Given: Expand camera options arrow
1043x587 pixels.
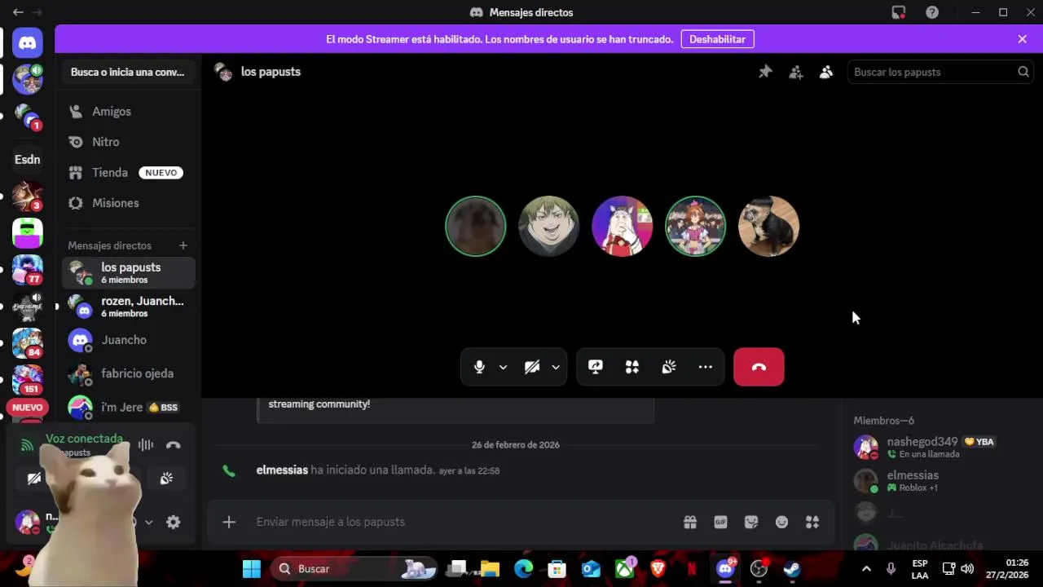Looking at the screenshot, I should click(x=556, y=367).
